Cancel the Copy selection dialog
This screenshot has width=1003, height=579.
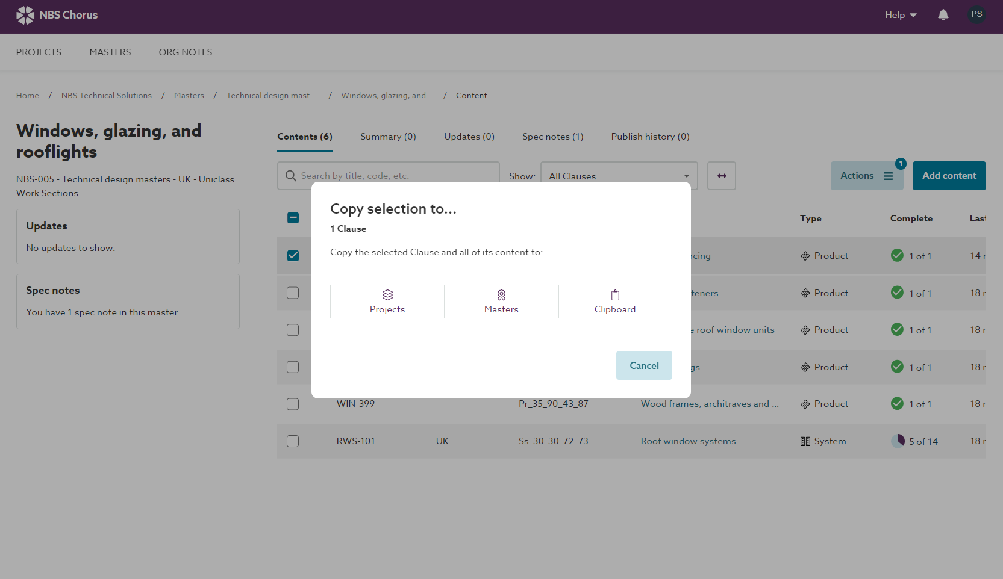(644, 365)
